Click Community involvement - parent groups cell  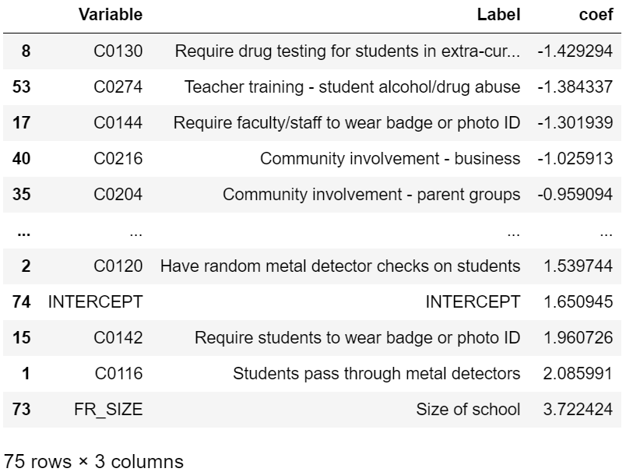point(371,194)
